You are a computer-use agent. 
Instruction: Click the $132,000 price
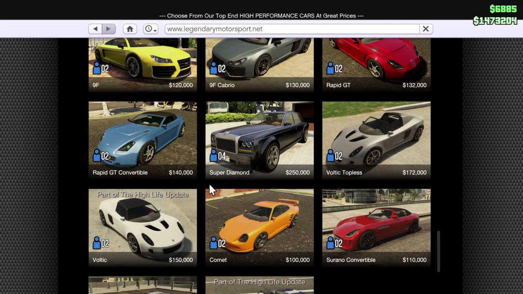point(414,85)
